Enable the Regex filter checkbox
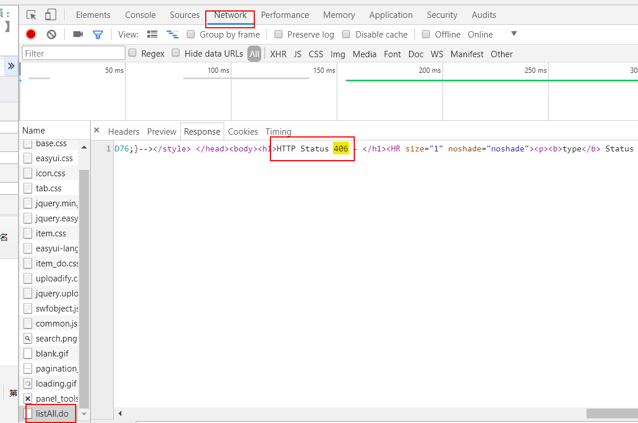This screenshot has width=638, height=423. coord(132,53)
